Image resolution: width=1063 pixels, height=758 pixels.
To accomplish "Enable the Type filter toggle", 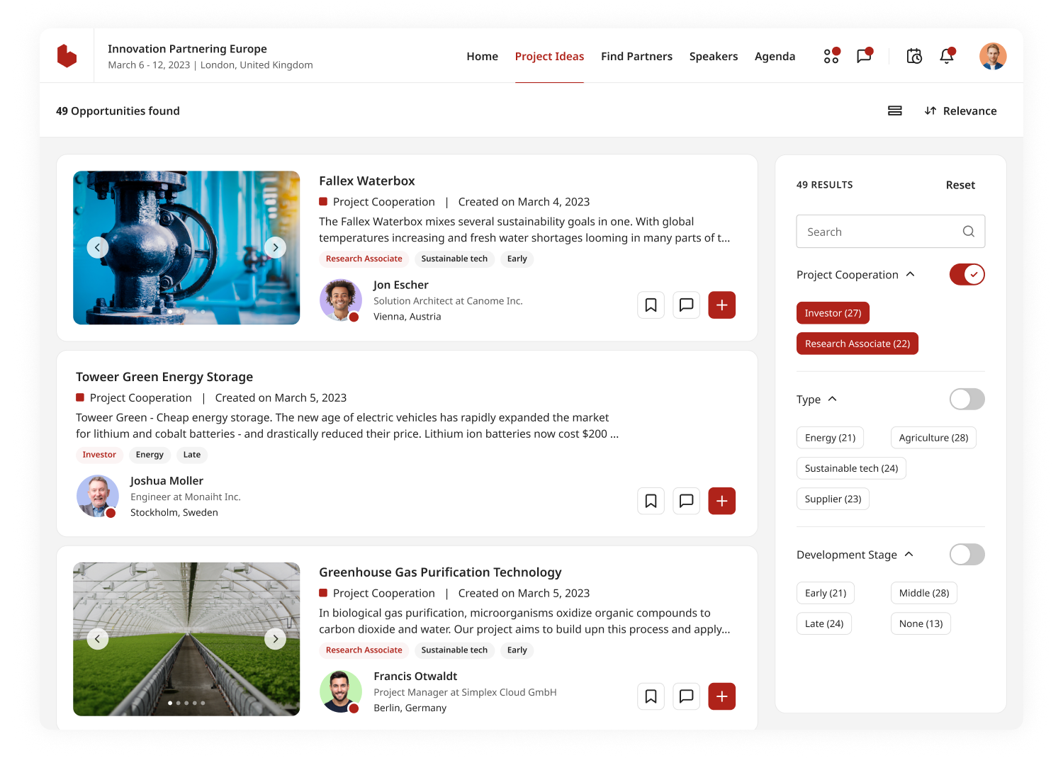I will point(967,399).
